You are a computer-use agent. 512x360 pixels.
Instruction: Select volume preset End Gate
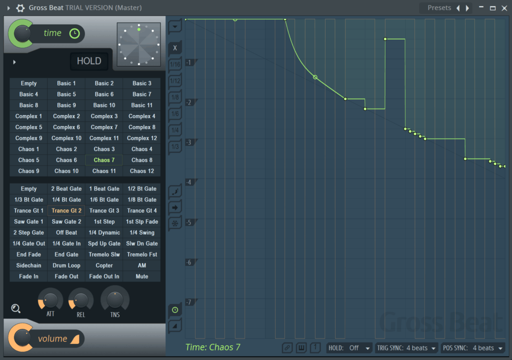(66, 254)
